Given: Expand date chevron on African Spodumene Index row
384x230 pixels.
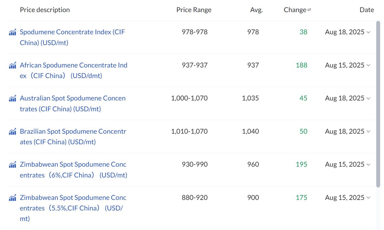Looking at the screenshot, I should click(x=368, y=65).
